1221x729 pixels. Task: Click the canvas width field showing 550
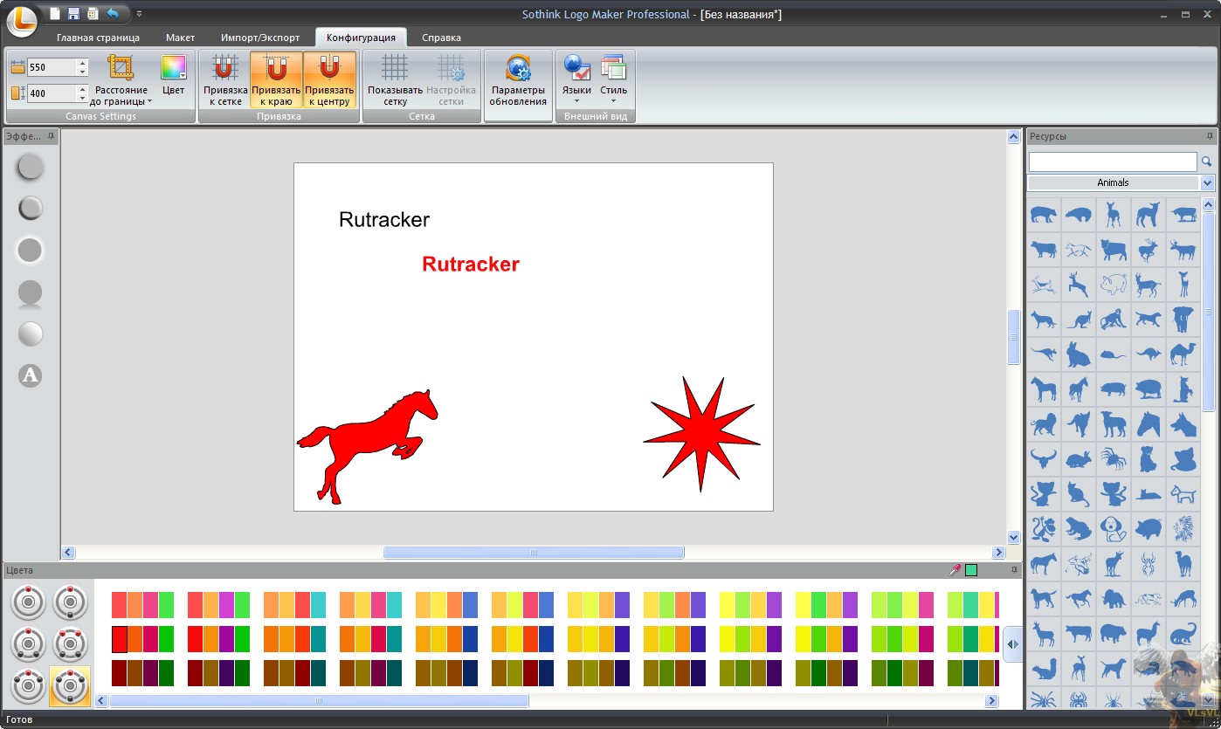[52, 67]
